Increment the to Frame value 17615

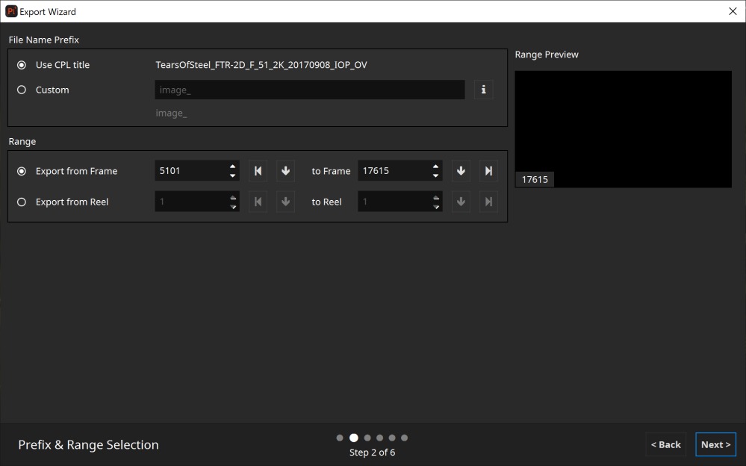pyautogui.click(x=436, y=167)
